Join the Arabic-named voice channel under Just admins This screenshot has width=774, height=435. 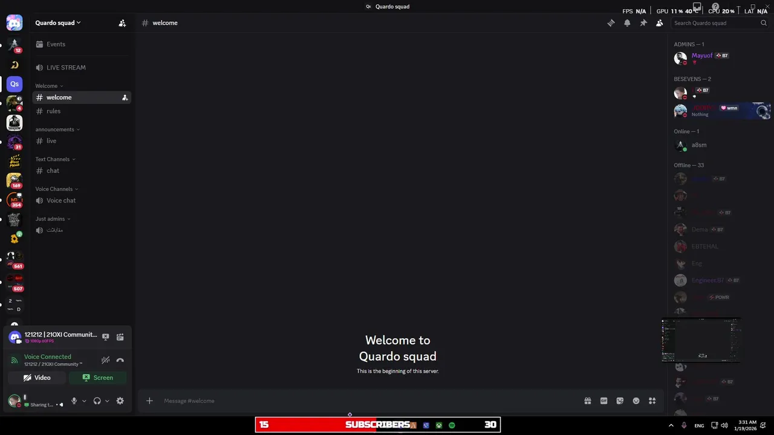pyautogui.click(x=81, y=230)
